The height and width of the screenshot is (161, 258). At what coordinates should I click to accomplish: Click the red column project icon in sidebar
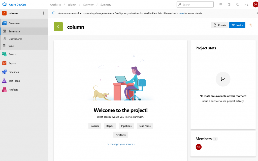[x=4, y=13]
